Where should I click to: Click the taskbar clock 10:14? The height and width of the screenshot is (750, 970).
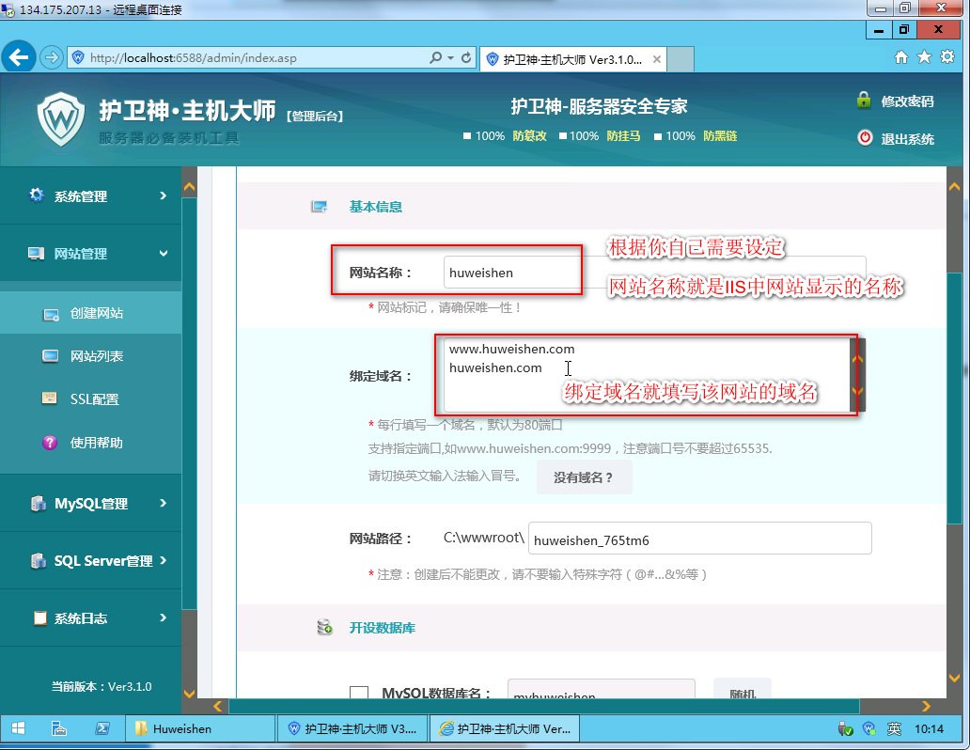[930, 729]
